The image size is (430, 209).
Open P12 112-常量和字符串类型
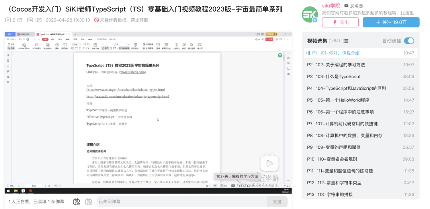coord(361,183)
